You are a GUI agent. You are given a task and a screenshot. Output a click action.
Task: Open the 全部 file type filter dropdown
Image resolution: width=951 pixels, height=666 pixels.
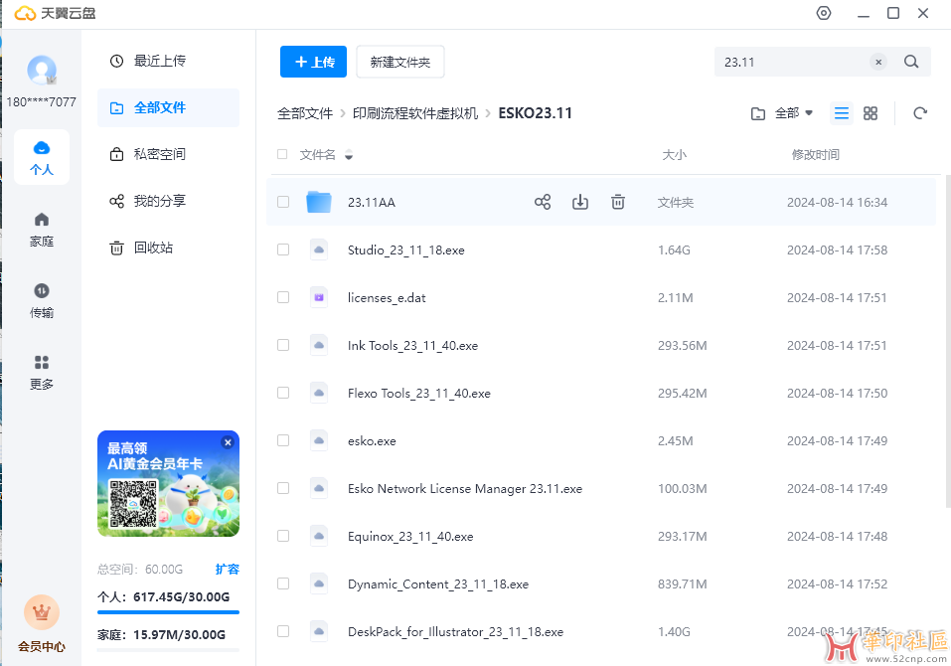[x=782, y=113]
